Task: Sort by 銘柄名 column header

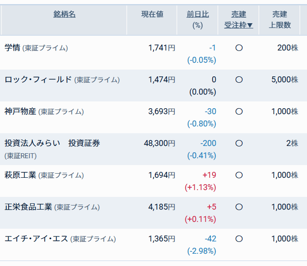Action: (x=64, y=15)
